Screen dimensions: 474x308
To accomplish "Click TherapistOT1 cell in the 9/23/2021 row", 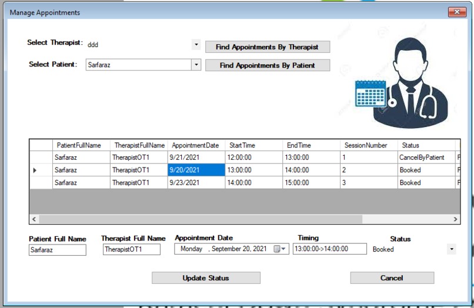I will [139, 183].
